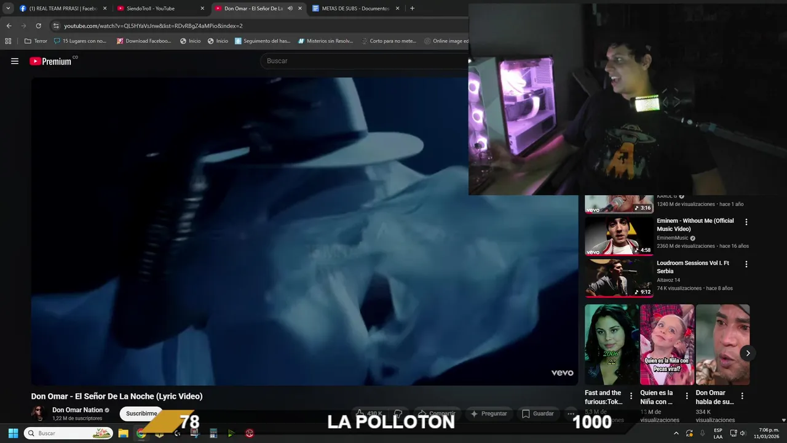Dislike the Don Omar video

point(398,413)
